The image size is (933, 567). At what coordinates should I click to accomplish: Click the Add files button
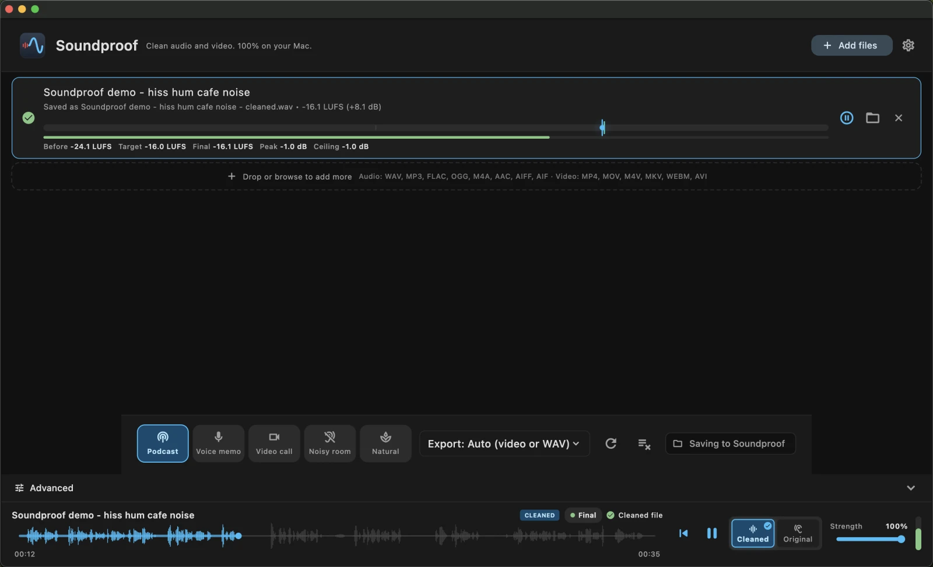tap(851, 45)
